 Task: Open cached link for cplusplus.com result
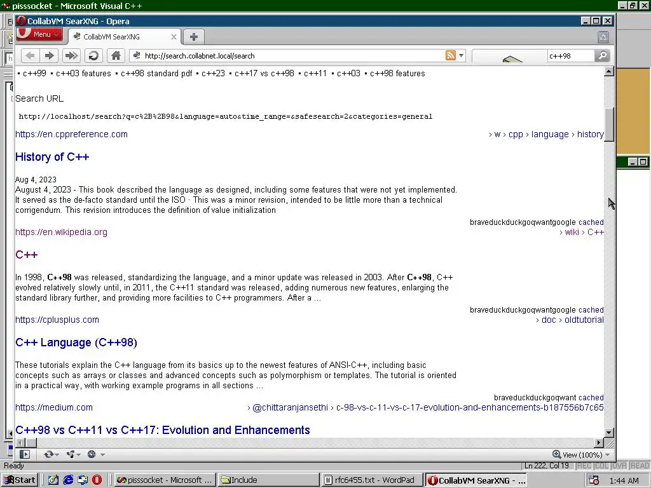(591, 398)
